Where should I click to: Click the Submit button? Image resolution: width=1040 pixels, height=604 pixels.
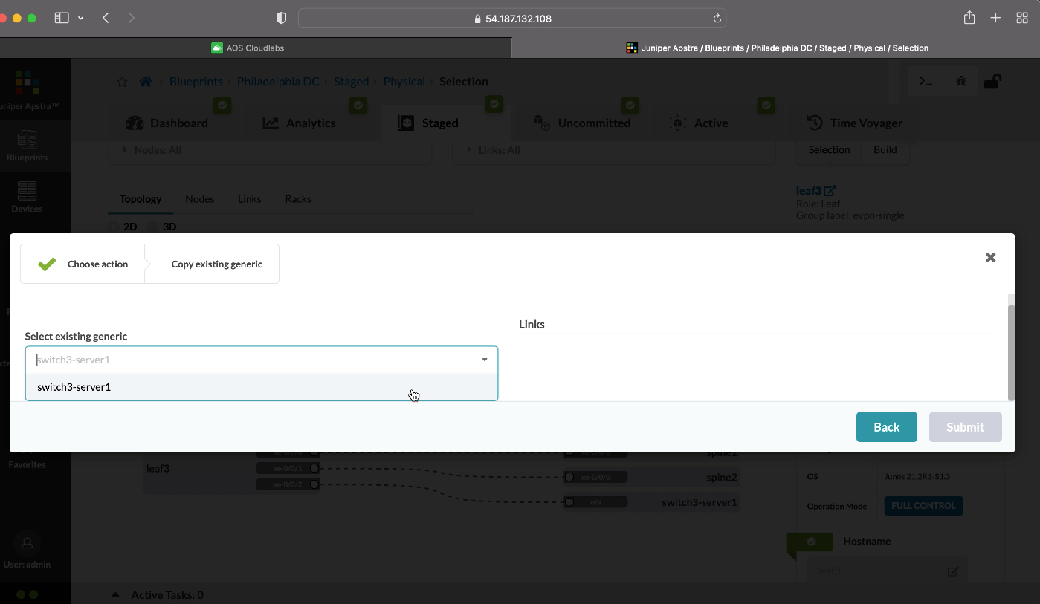[965, 427]
